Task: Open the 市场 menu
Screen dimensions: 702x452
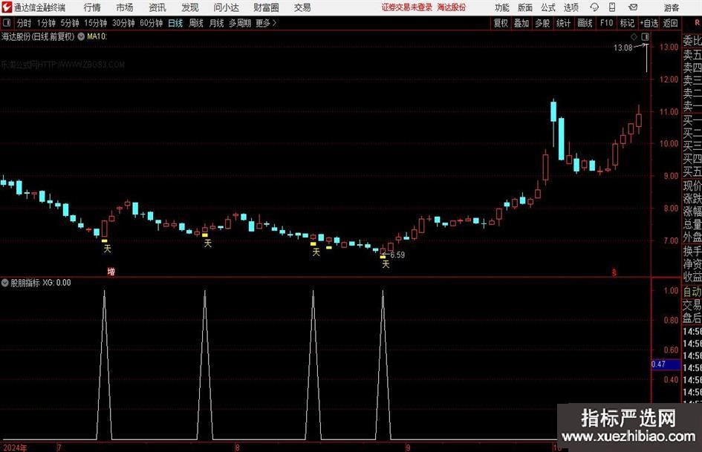Action: 125,7
